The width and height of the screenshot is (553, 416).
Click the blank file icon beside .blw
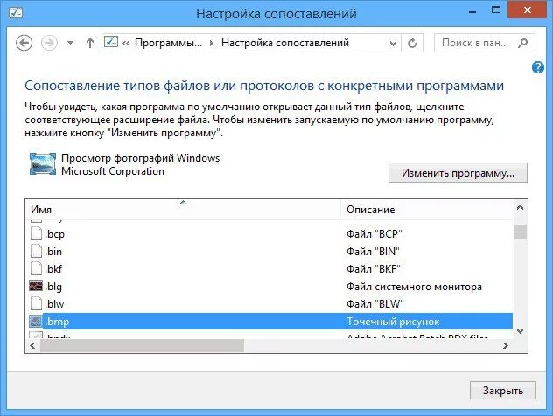click(36, 303)
